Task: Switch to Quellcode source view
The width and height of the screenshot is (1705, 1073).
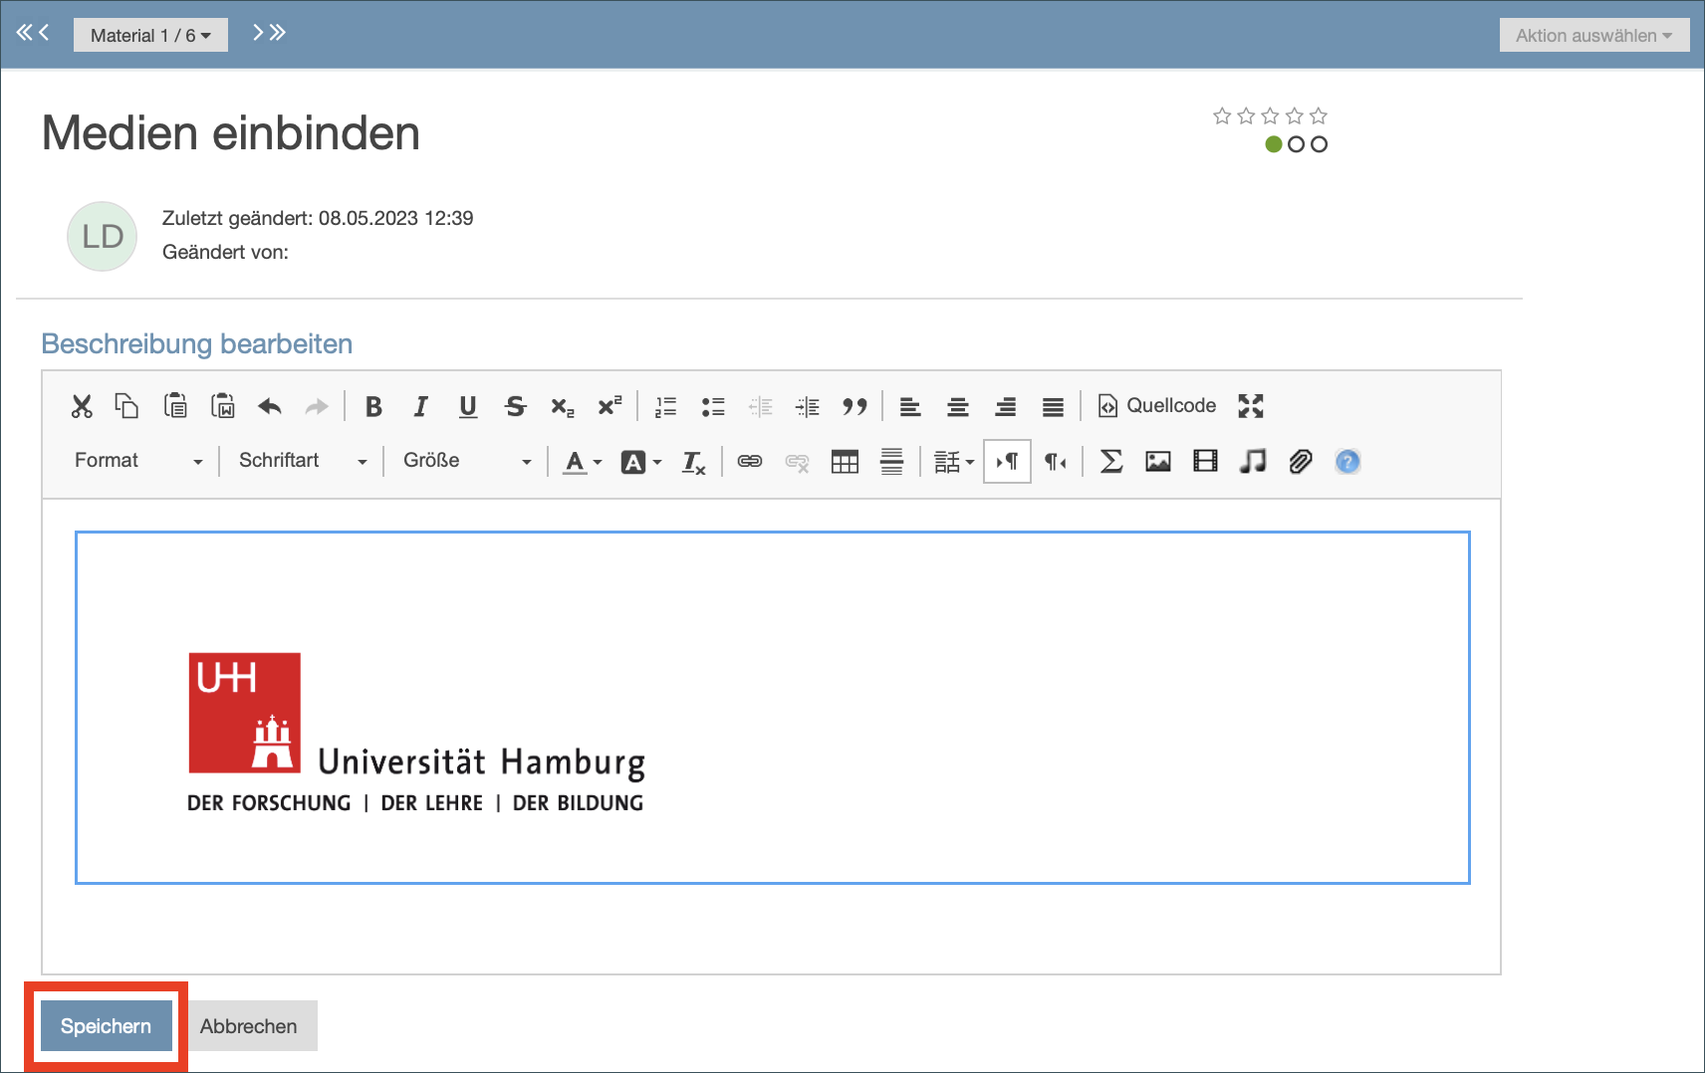Action: click(1156, 406)
